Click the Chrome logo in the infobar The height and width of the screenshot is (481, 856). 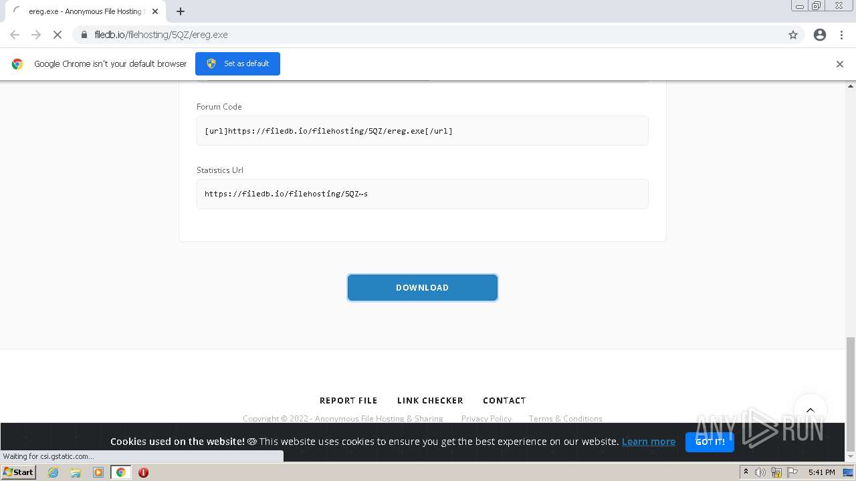click(17, 64)
